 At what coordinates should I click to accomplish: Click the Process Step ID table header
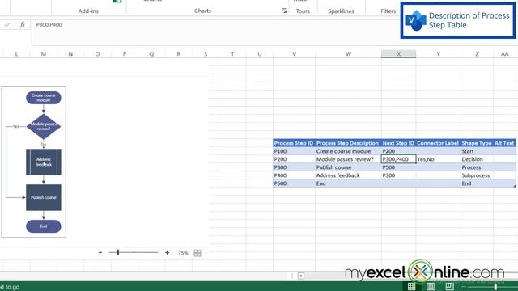(x=294, y=143)
